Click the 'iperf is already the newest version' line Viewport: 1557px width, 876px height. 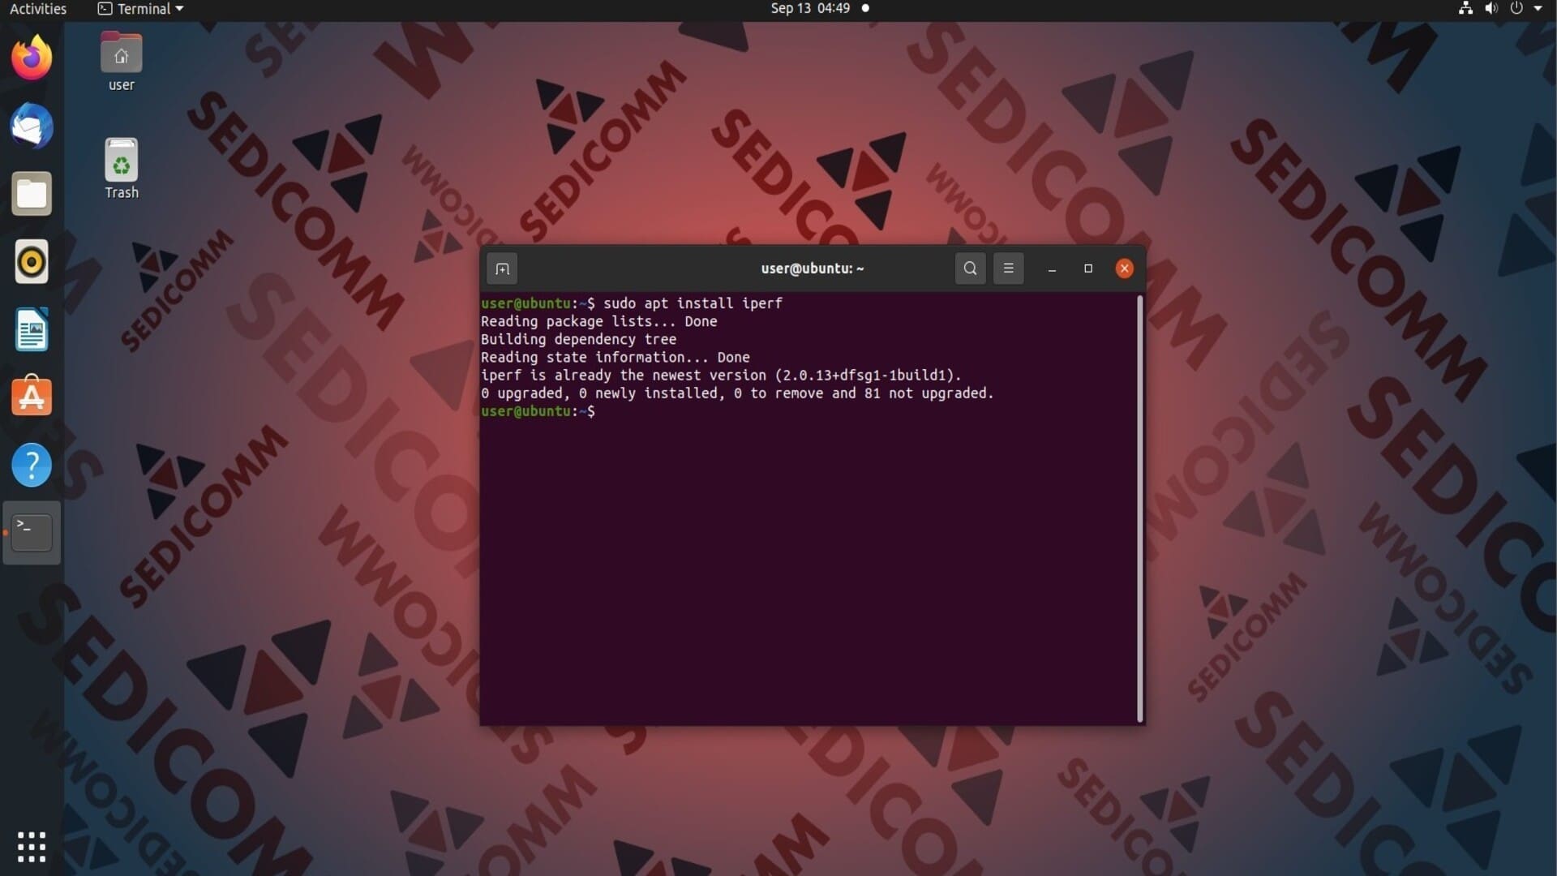[721, 376]
